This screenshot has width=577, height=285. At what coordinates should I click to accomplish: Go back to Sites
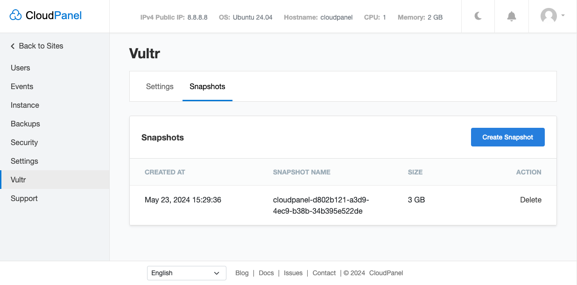click(37, 46)
